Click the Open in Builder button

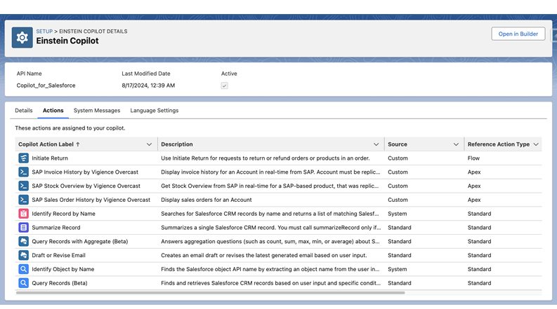[x=518, y=34]
